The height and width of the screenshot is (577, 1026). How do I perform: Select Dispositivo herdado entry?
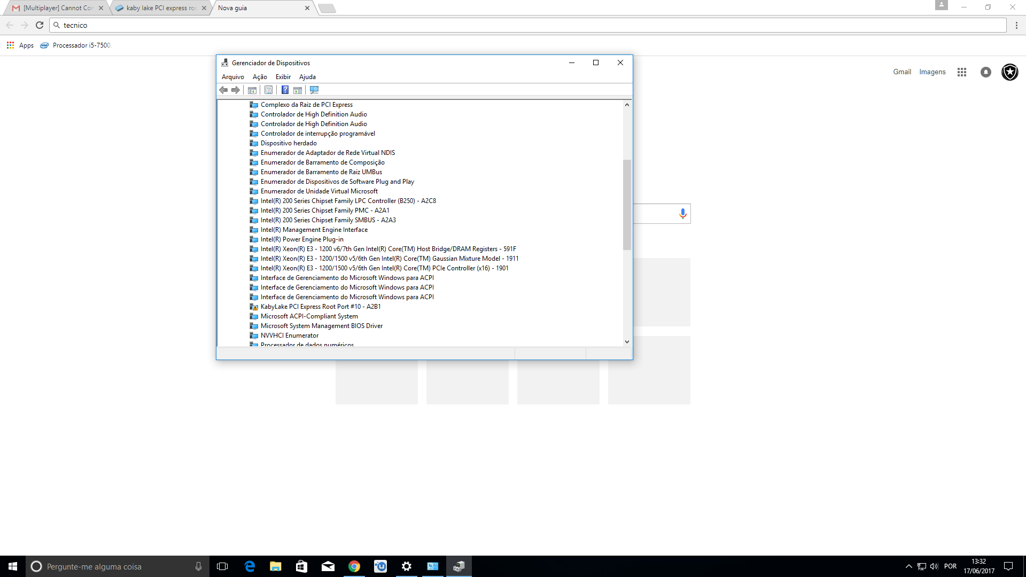289,143
